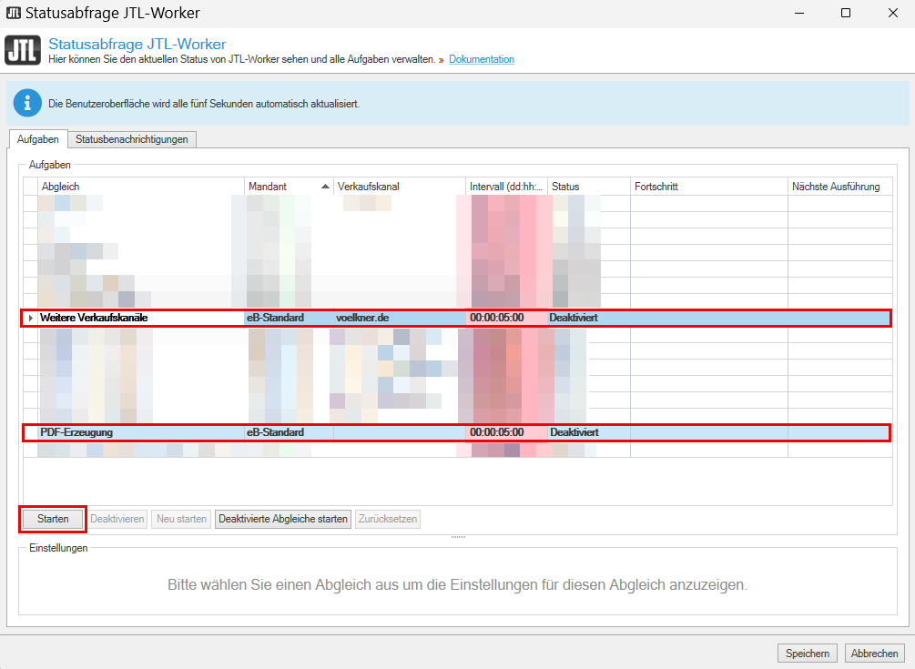Click the blue info icon in banner
The width and height of the screenshot is (915, 669).
coord(27,104)
